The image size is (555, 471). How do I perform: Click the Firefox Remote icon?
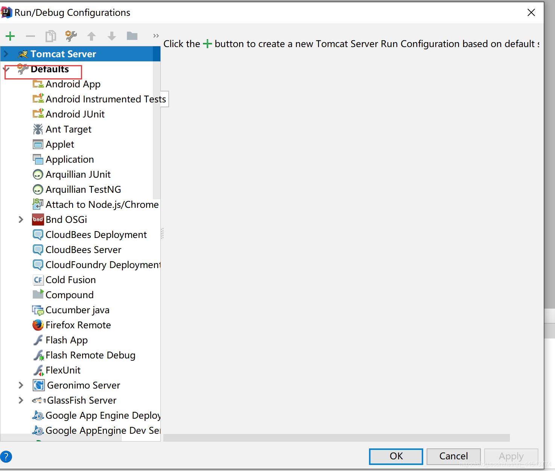click(38, 325)
